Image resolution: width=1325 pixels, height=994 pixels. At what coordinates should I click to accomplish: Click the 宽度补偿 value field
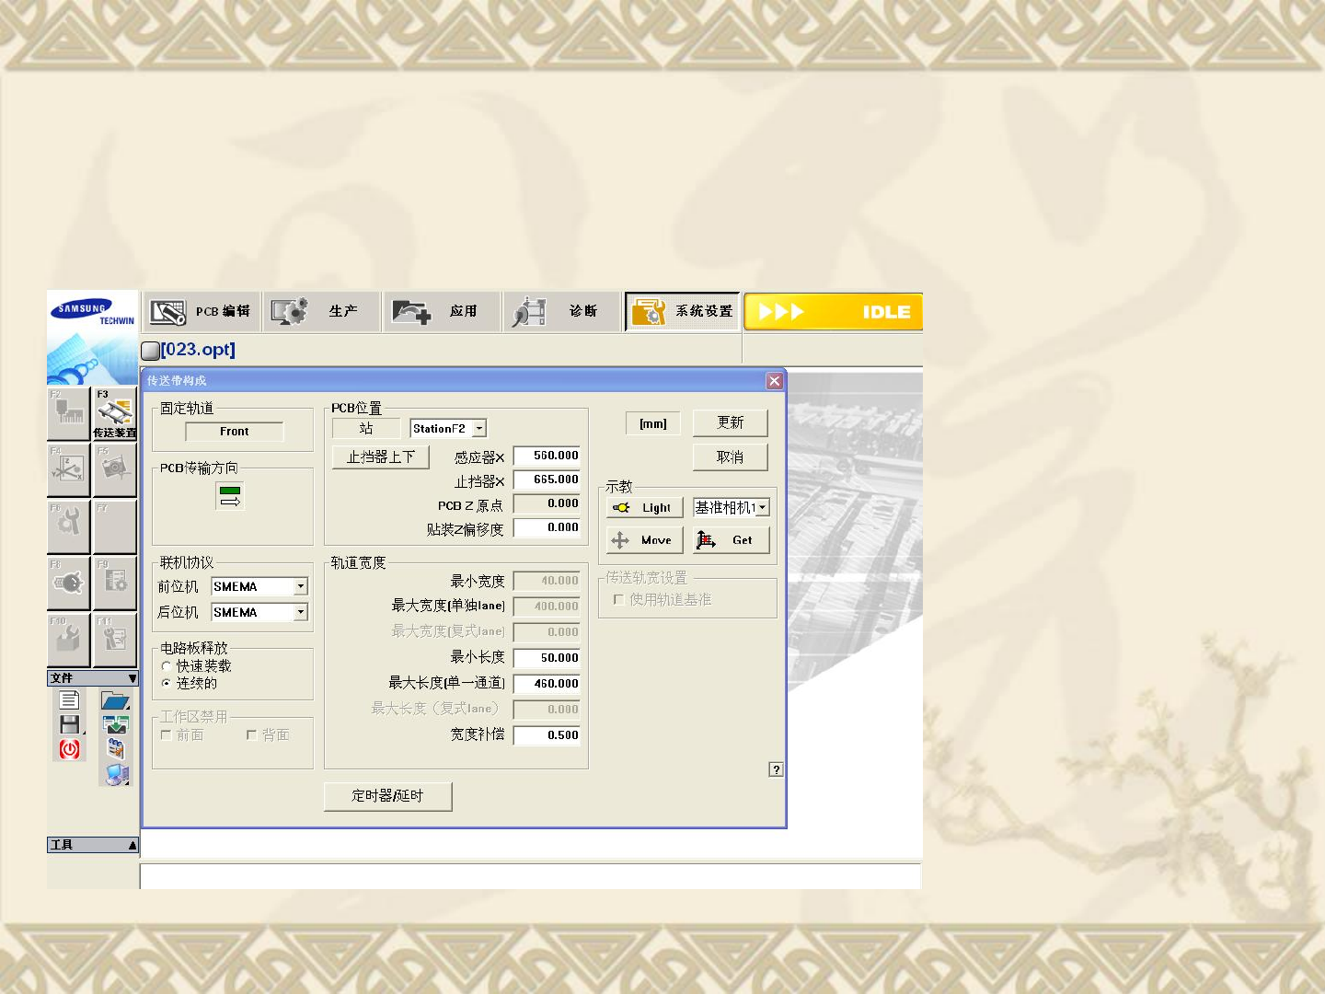tap(547, 735)
